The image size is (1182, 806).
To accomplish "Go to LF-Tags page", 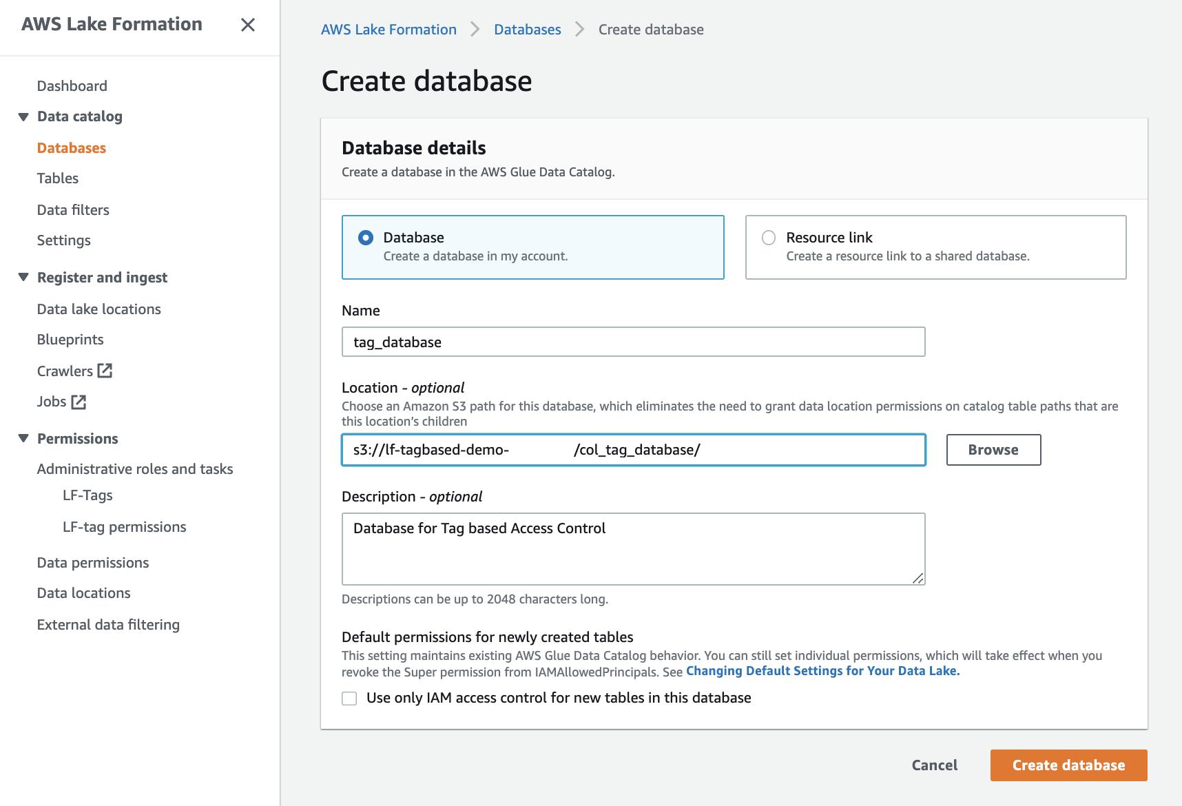I will 87,495.
